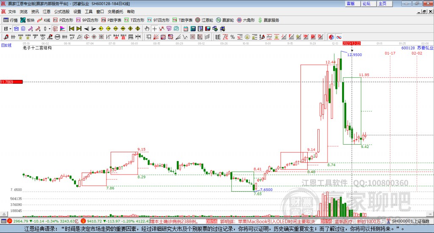Open the 交易委托 menu
The width and height of the screenshot is (434, 233).
[115, 11]
